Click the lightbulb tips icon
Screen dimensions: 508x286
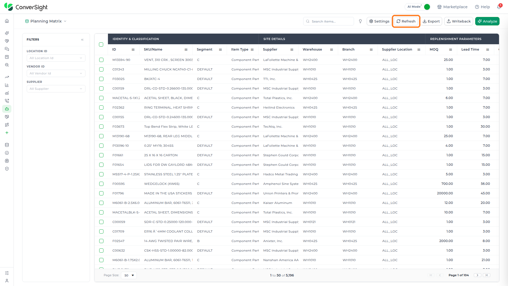tap(360, 21)
